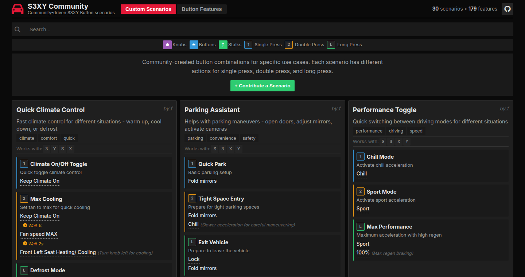Viewport: 525px width, 277px height.
Task: Click the 100% regen feature
Action: click(x=363, y=253)
